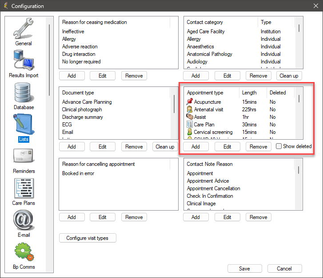Click the Assist handshake icon
The width and height of the screenshot is (323, 278).
[190, 117]
